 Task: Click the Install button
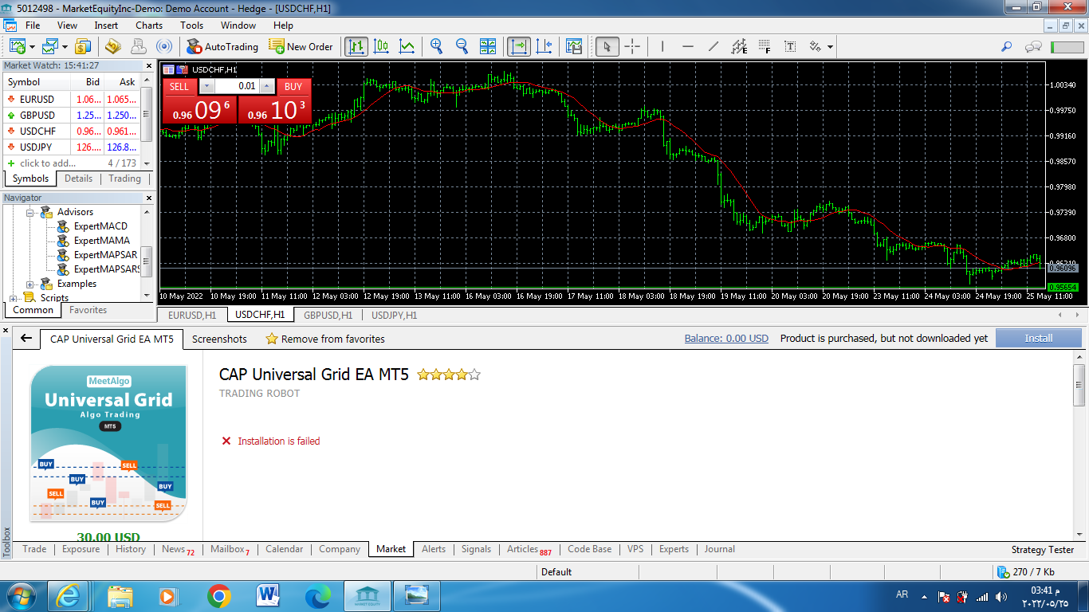(x=1038, y=339)
